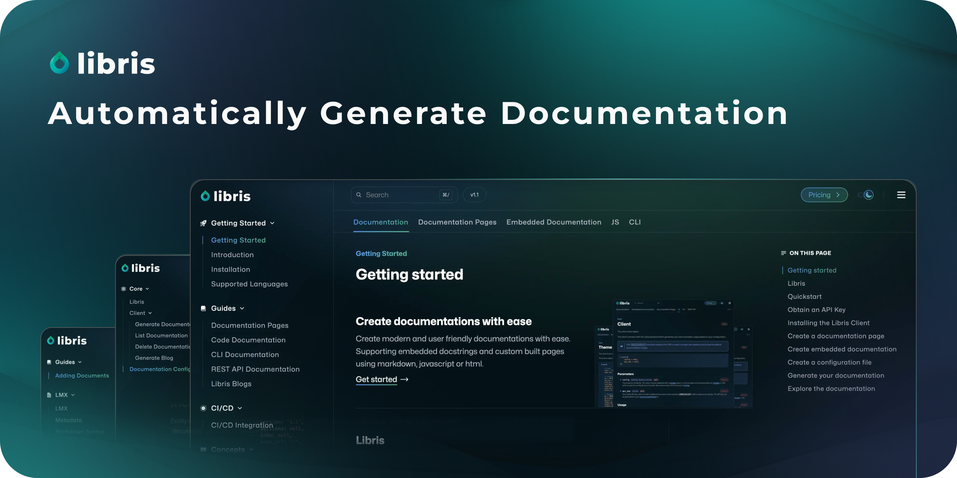Click the Pricing button

(824, 195)
